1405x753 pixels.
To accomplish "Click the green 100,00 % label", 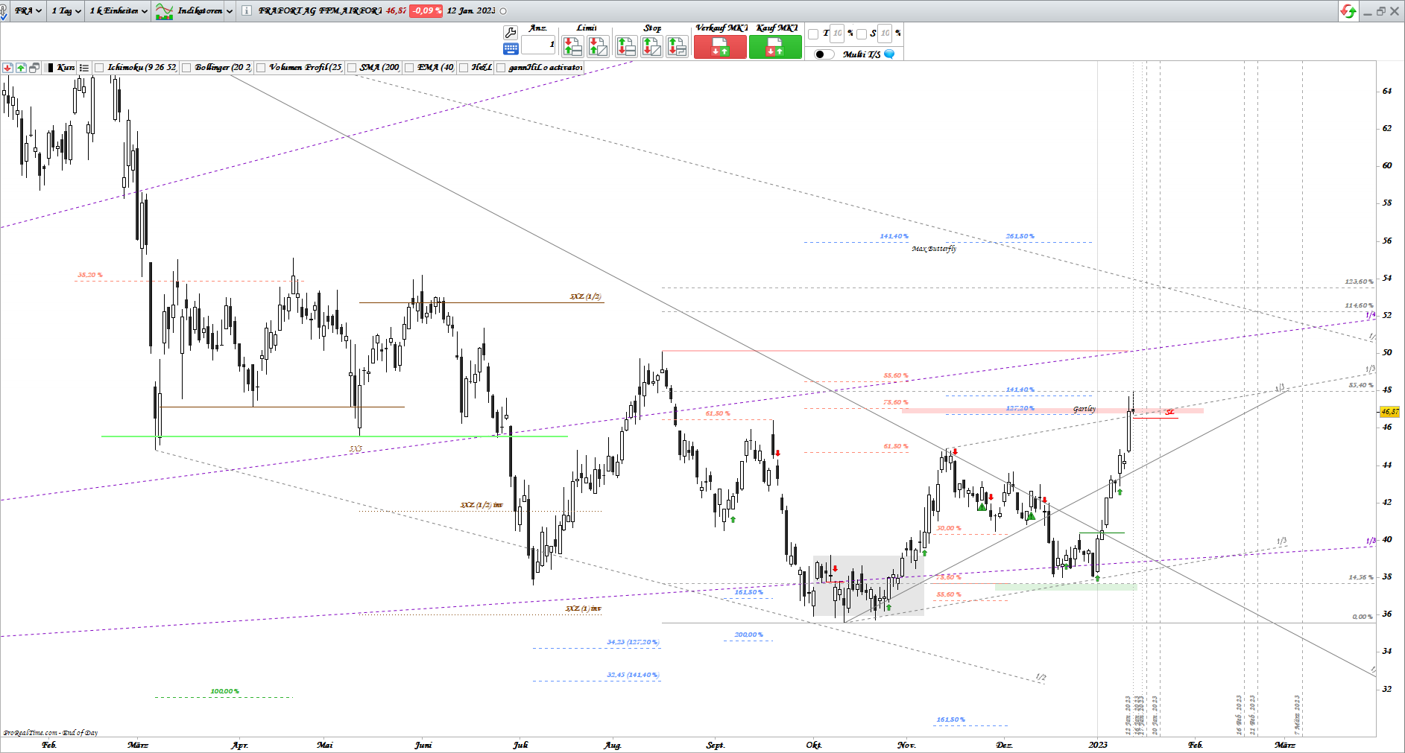I will tap(225, 691).
